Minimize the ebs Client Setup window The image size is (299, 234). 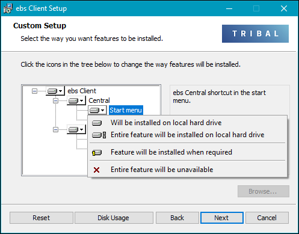(229, 8)
